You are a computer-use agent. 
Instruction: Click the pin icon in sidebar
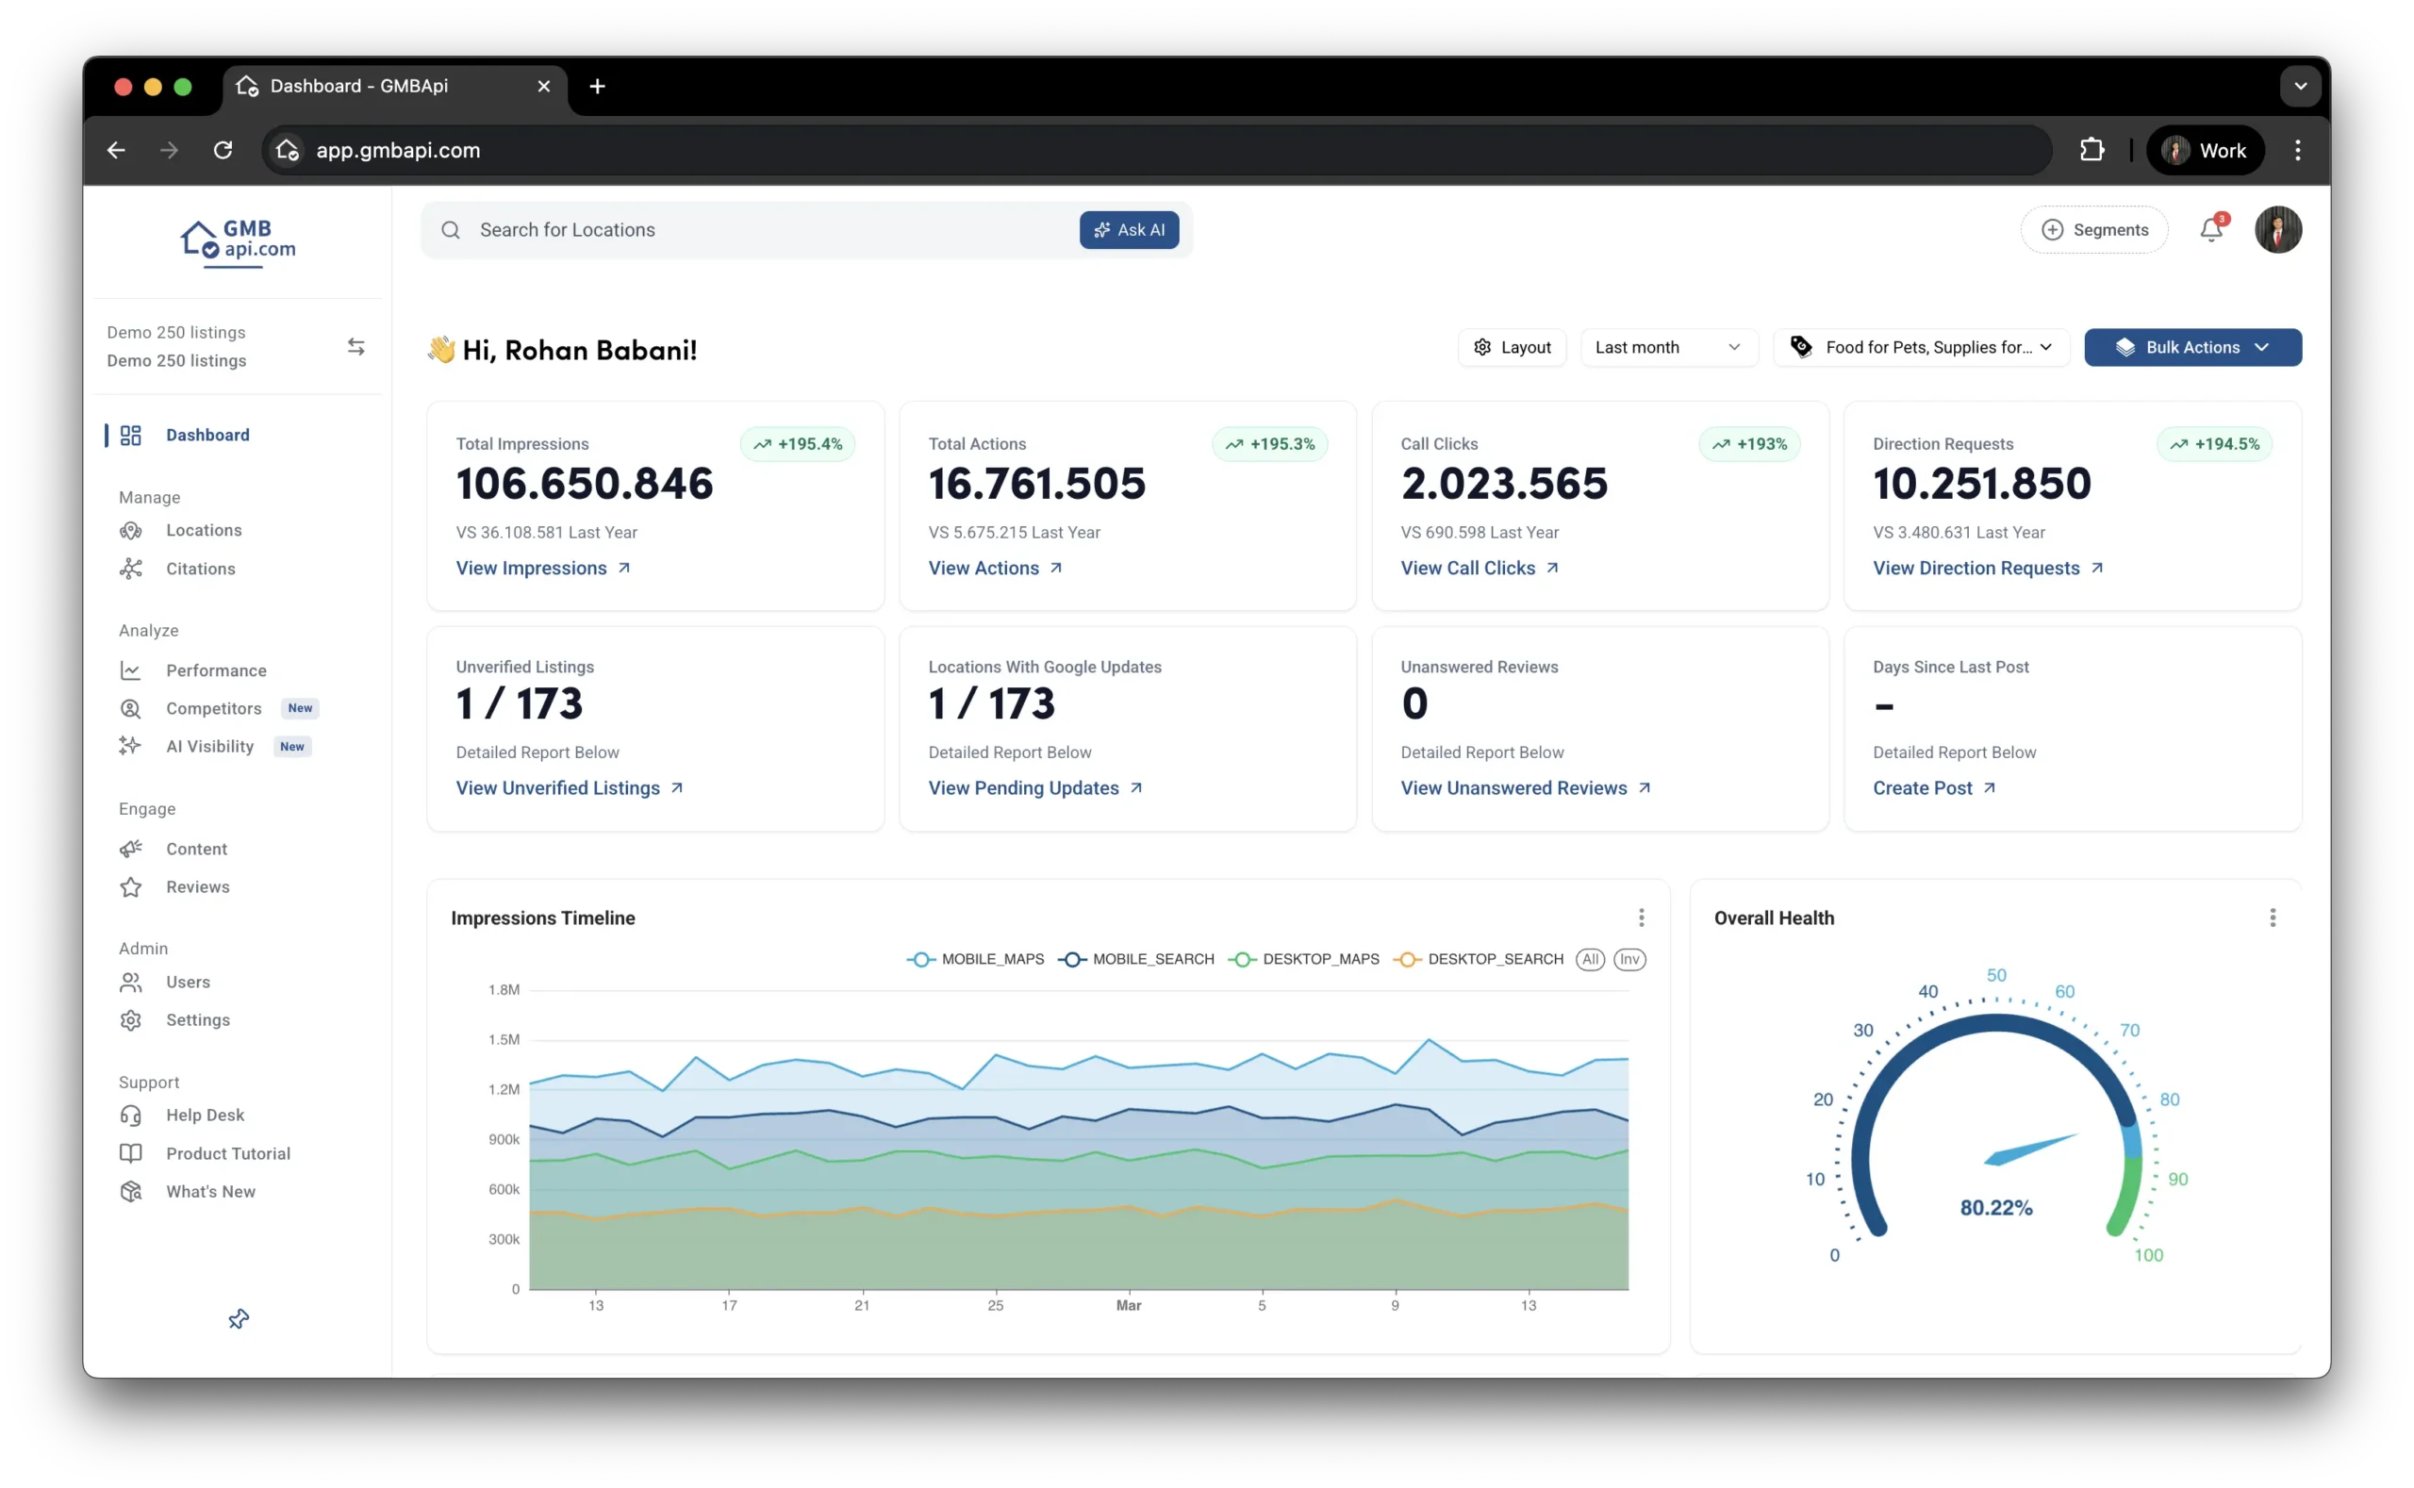point(239,1318)
